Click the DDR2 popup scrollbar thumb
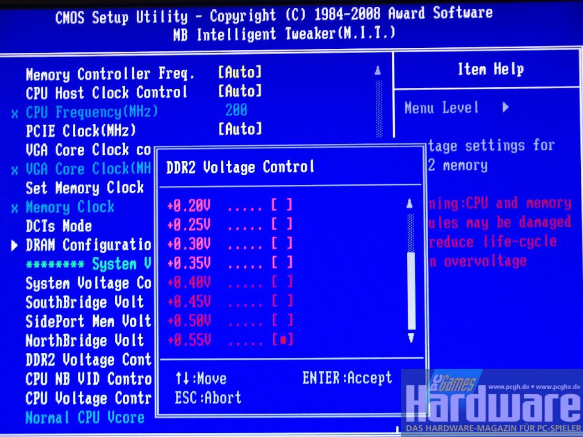Screen dimensions: 583x437 (411, 290)
